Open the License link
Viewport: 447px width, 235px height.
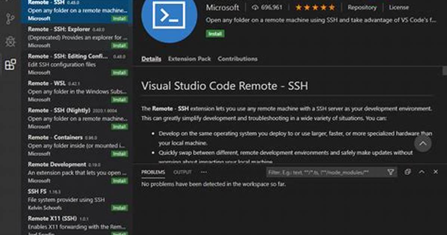pos(398,7)
